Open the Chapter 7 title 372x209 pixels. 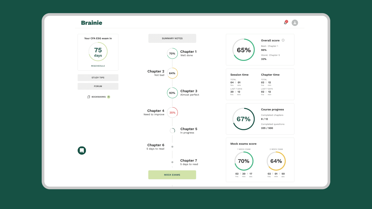[x=189, y=160]
